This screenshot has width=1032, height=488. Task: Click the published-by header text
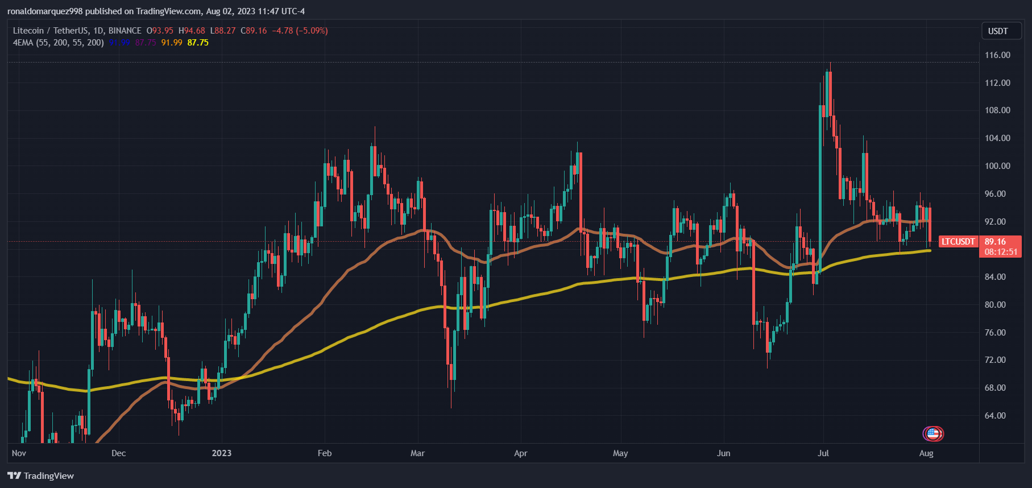pos(156,11)
